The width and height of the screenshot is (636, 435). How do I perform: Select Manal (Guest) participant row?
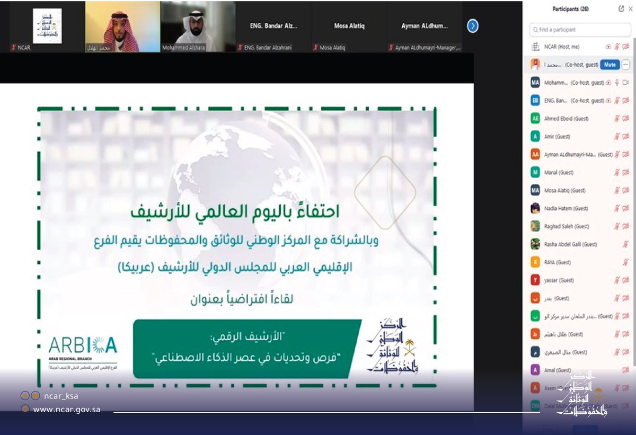(580, 173)
